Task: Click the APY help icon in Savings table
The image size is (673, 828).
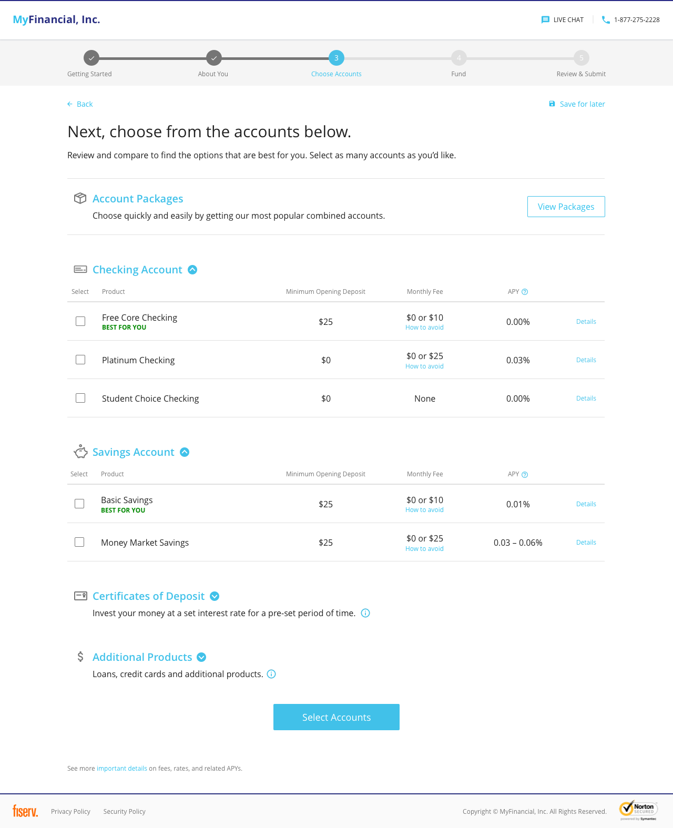Action: tap(525, 475)
